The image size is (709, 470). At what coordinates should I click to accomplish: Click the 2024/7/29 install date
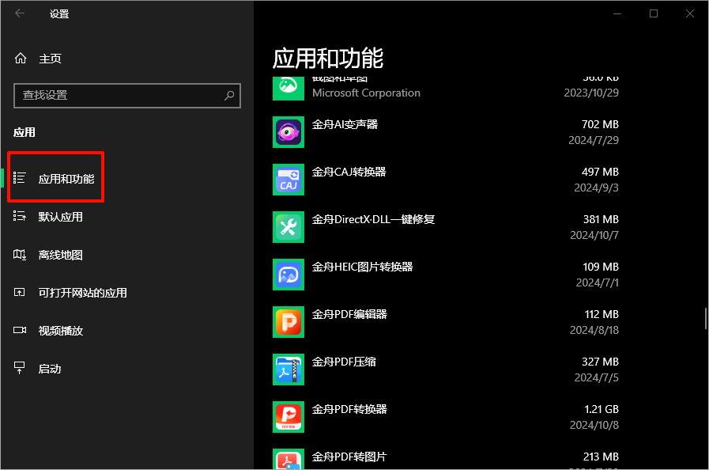click(594, 140)
